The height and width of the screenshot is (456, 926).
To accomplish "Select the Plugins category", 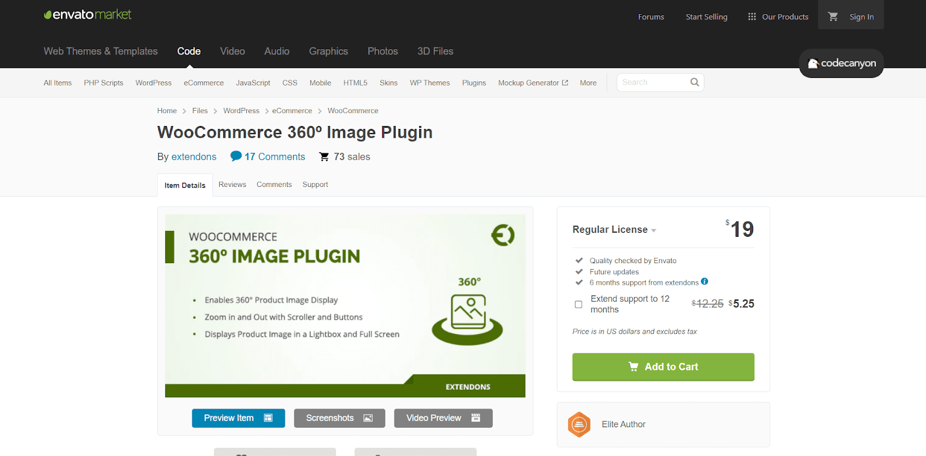I will point(474,83).
